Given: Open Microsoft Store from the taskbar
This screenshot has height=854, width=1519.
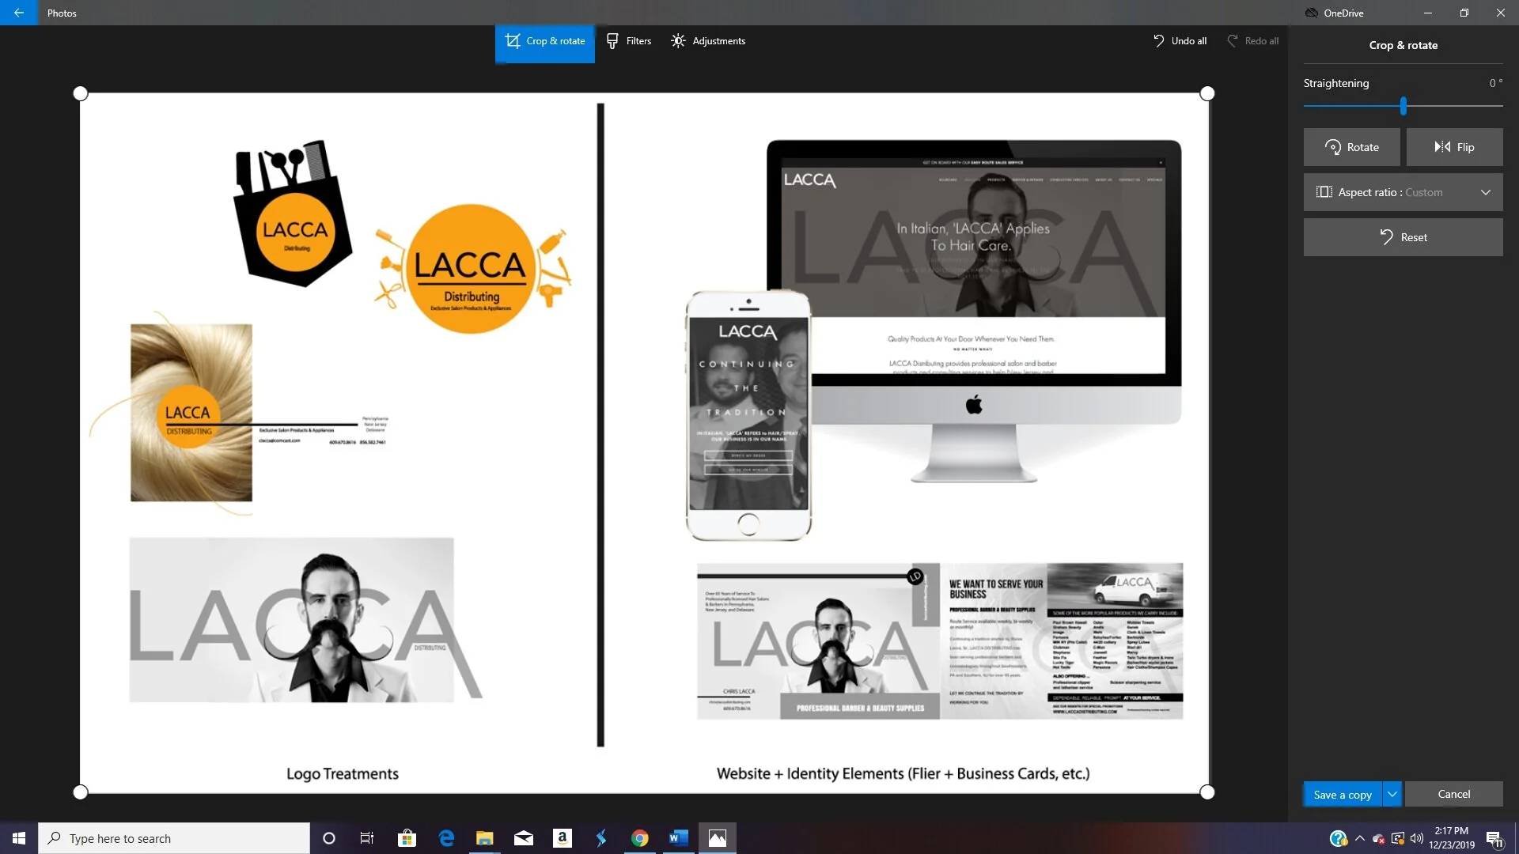Looking at the screenshot, I should coord(407,838).
